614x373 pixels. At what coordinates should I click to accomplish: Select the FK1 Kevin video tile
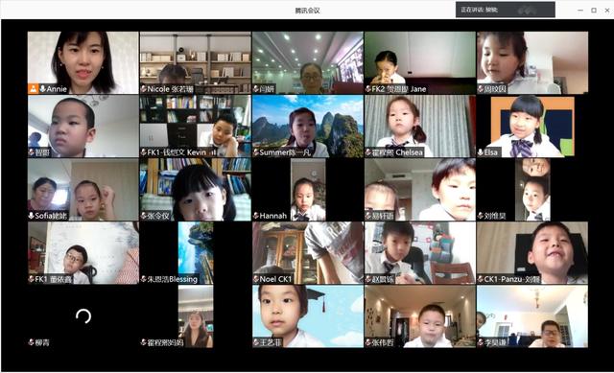(x=196, y=126)
